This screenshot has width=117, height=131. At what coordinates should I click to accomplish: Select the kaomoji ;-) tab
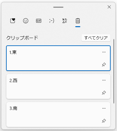[52, 21]
